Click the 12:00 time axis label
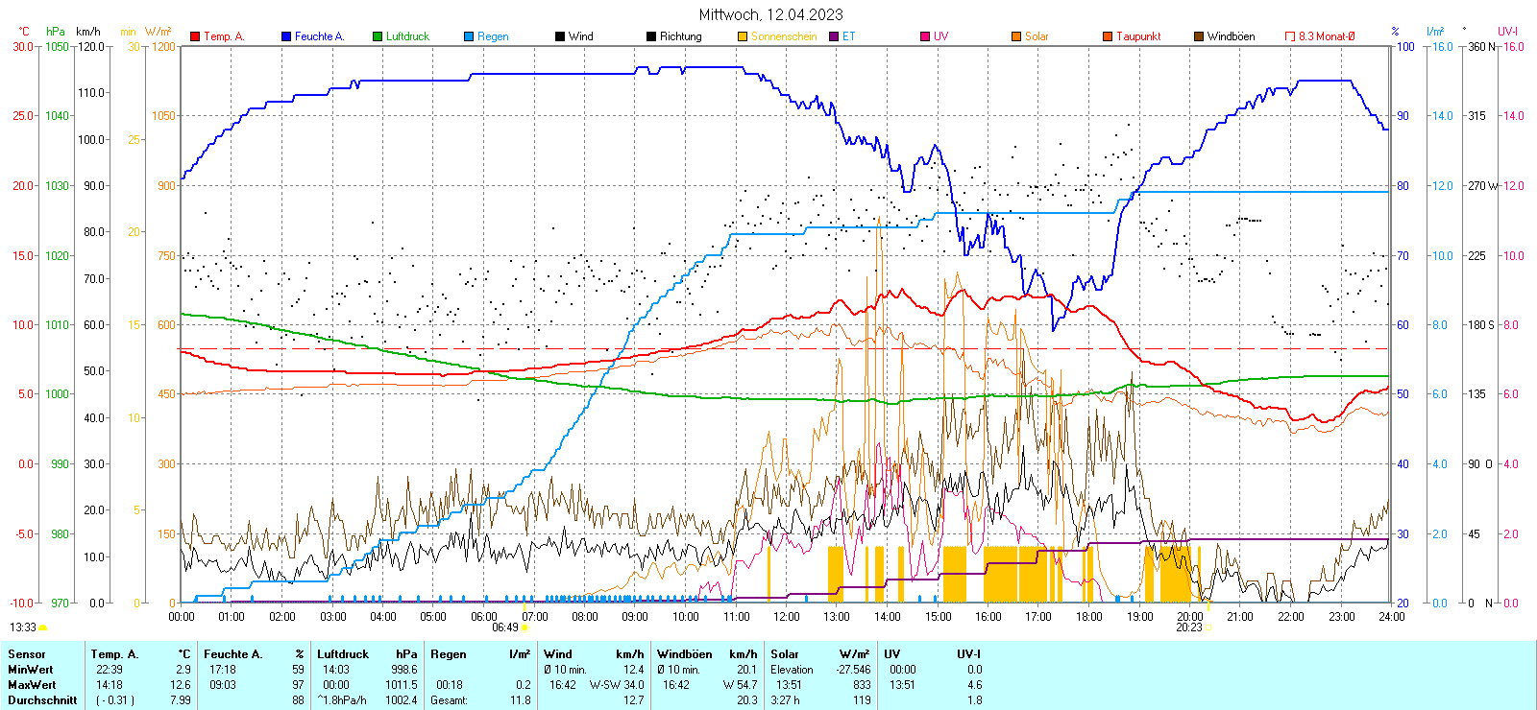This screenshot has width=1537, height=710. tap(787, 617)
